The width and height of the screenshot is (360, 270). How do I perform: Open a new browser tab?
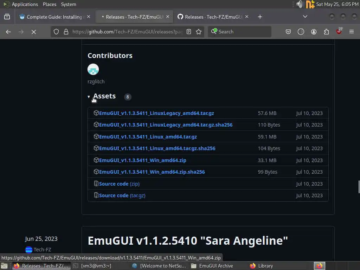tap(260, 17)
